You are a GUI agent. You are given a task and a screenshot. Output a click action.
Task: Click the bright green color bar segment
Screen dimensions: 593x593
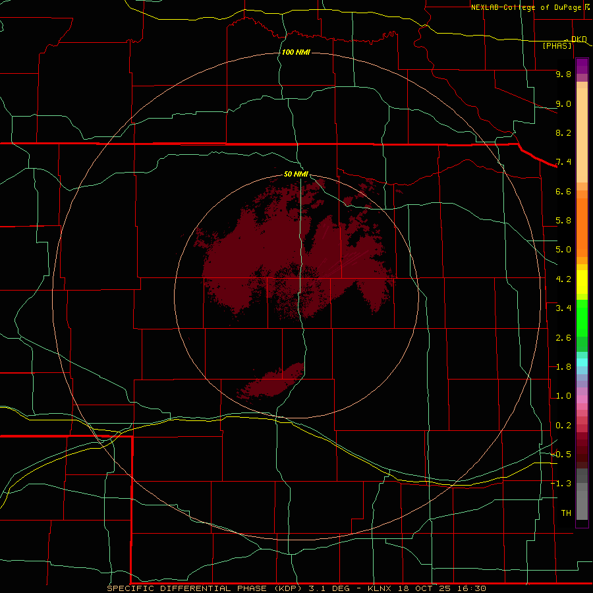tap(582, 318)
